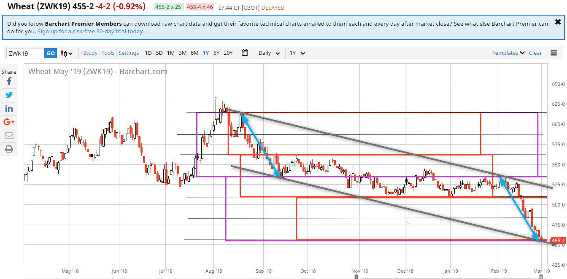Image resolution: width=567 pixels, height=279 pixels.
Task: Open the hamburger menu at toolbar right
Action: pos(553,53)
